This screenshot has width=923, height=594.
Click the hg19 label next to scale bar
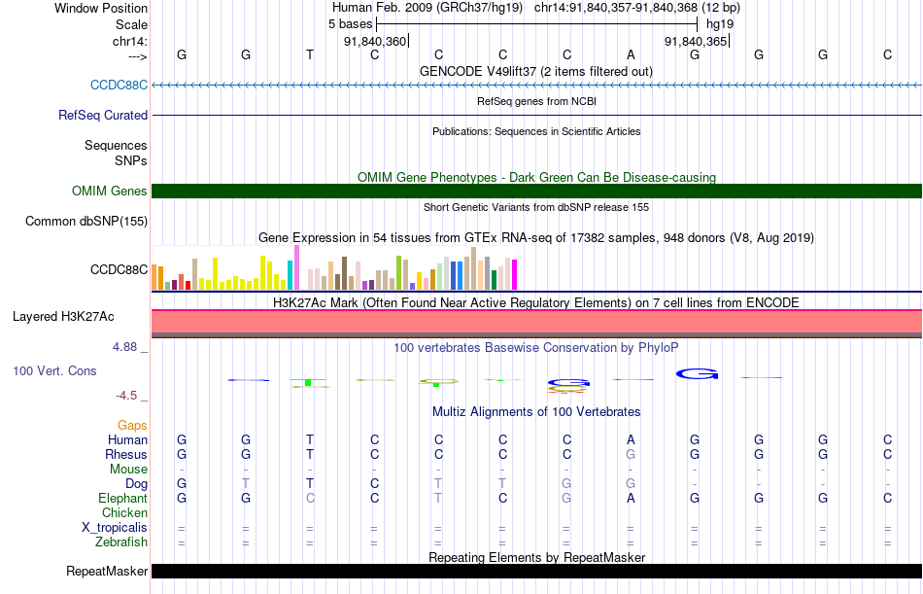720,24
